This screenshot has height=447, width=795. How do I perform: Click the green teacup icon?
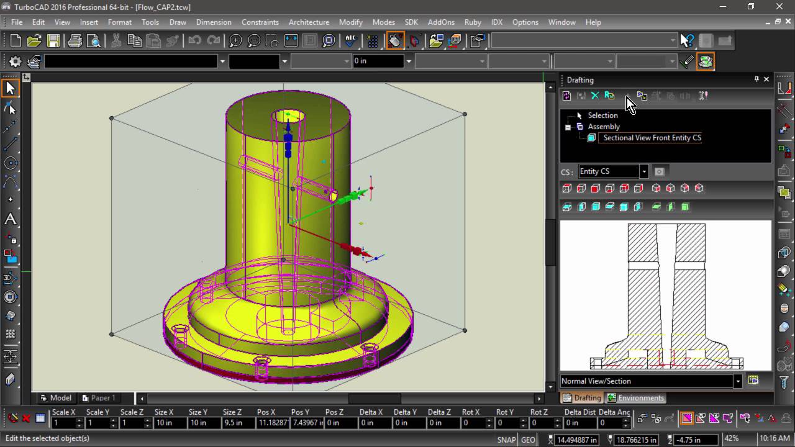click(705, 61)
